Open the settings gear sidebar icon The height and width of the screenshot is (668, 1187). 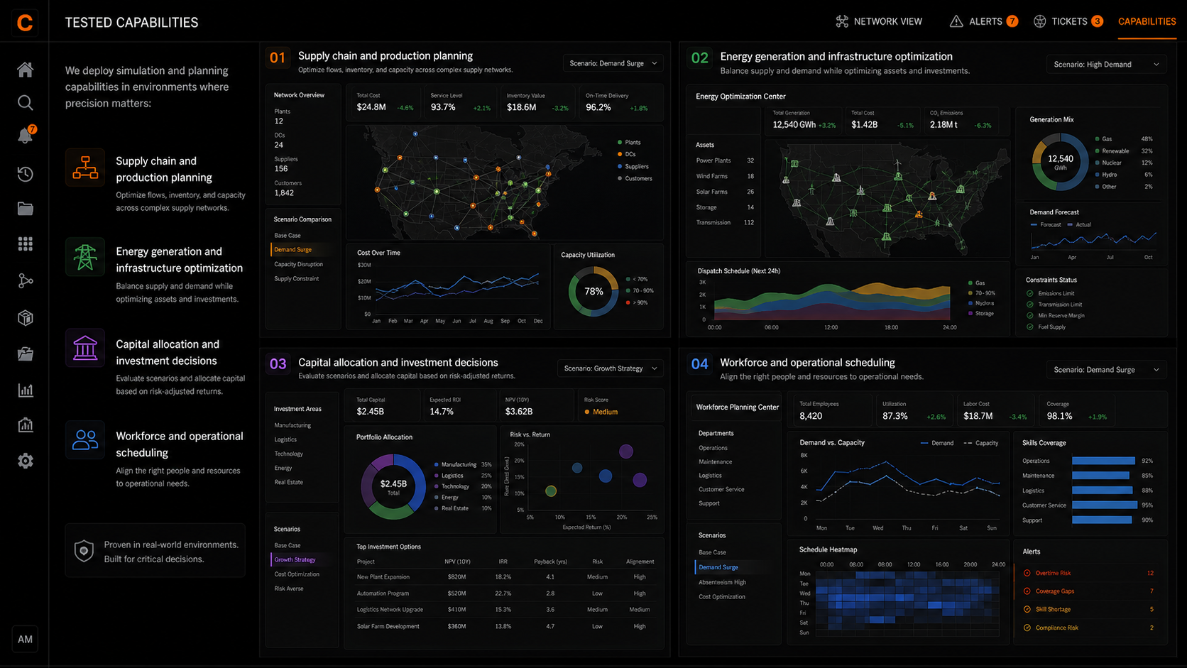pyautogui.click(x=25, y=461)
